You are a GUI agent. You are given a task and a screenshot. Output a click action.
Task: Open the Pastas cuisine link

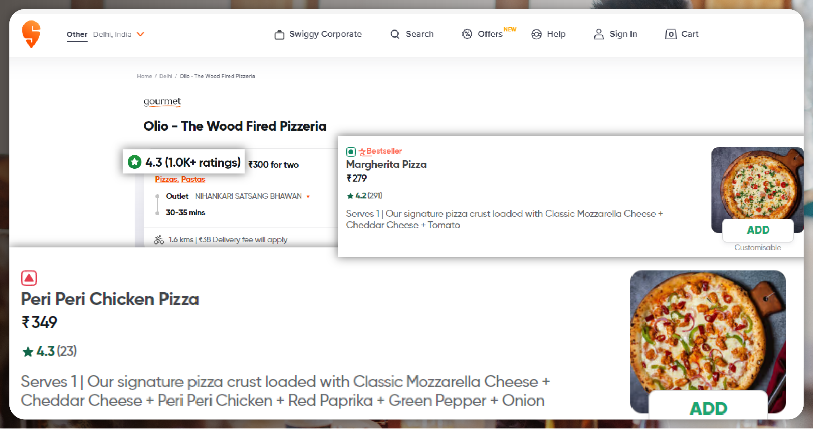(193, 179)
